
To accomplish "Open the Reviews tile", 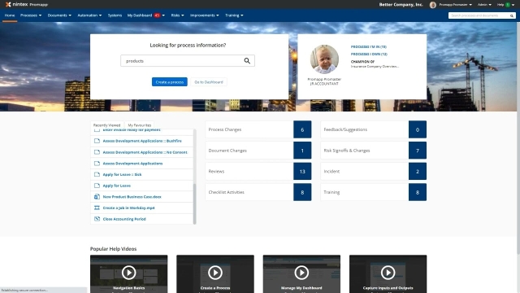I will coord(258,172).
